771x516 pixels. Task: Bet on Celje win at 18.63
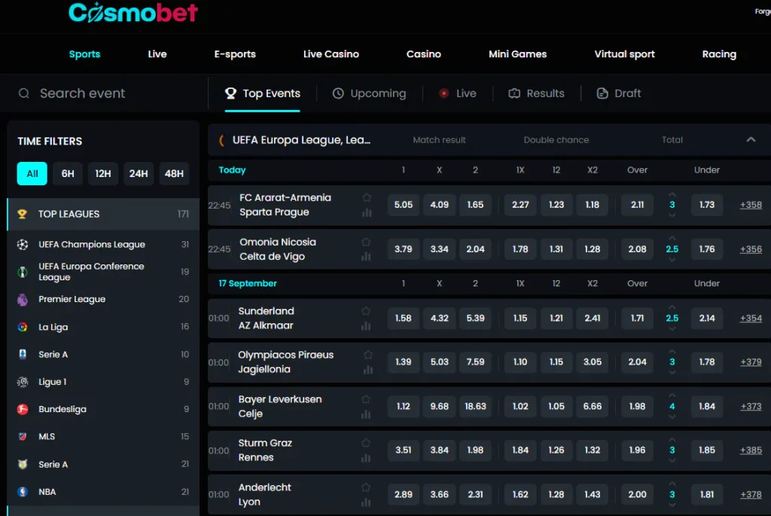point(475,406)
